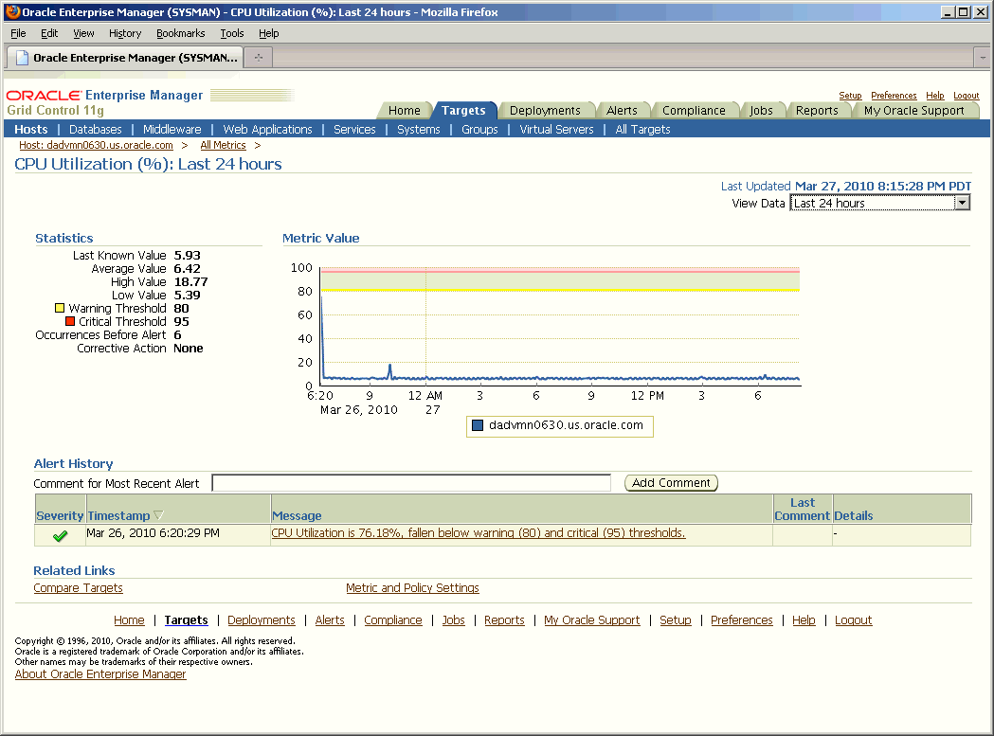Switch to the Home tab

tap(405, 110)
